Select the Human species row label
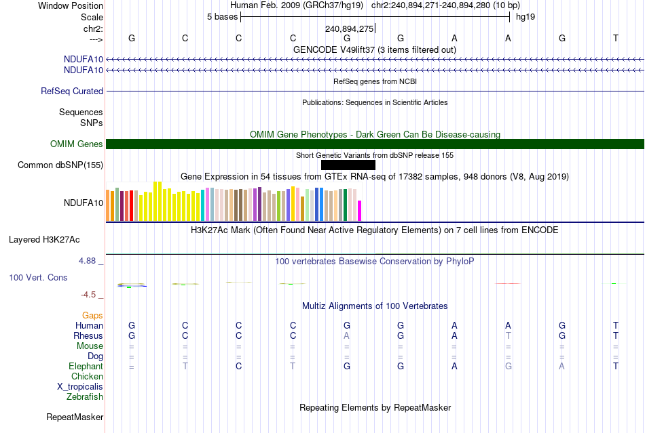Viewport: 645px width, 433px height. tap(89, 325)
